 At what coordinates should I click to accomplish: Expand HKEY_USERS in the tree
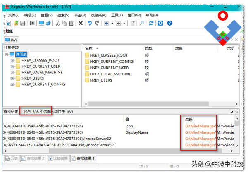12,78
